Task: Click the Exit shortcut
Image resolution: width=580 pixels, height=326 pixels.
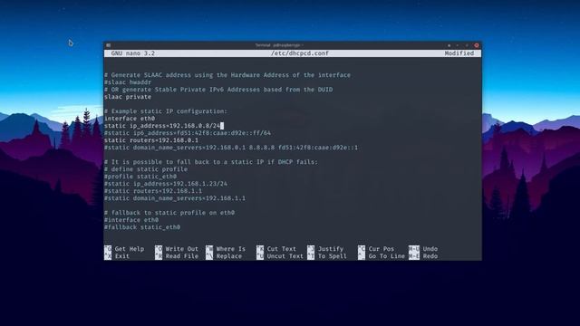Action: click(x=117, y=256)
